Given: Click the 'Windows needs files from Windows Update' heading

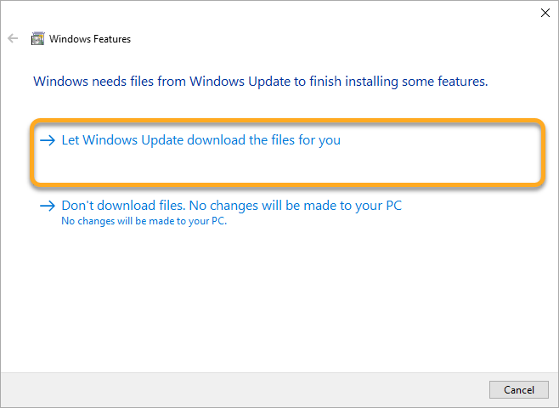Looking at the screenshot, I should (260, 82).
